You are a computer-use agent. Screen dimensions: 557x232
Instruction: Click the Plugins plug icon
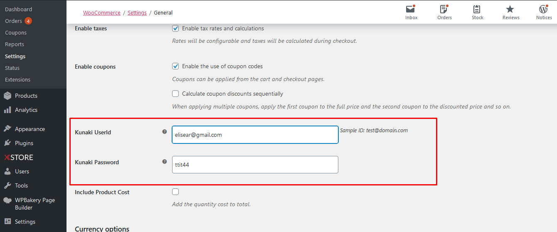(x=7, y=143)
